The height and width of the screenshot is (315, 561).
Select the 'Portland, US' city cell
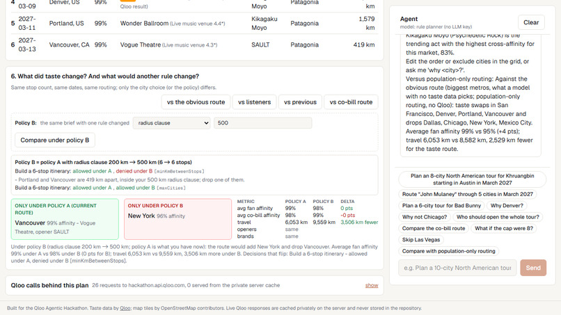click(x=66, y=23)
